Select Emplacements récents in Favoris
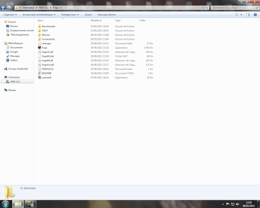Image resolution: width=260 pixels, height=208 pixels. [x=22, y=30]
